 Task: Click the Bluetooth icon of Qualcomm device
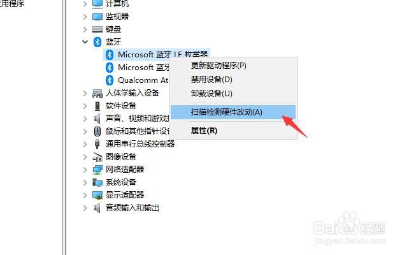pyautogui.click(x=110, y=80)
